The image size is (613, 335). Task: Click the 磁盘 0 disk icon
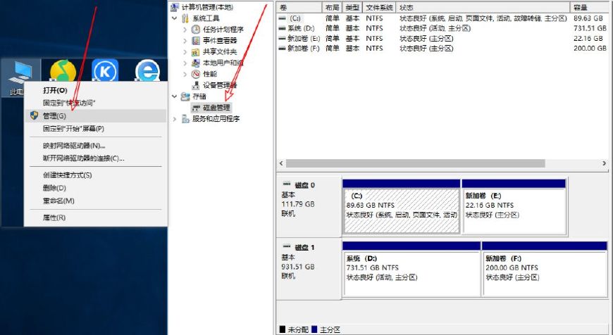tap(287, 184)
